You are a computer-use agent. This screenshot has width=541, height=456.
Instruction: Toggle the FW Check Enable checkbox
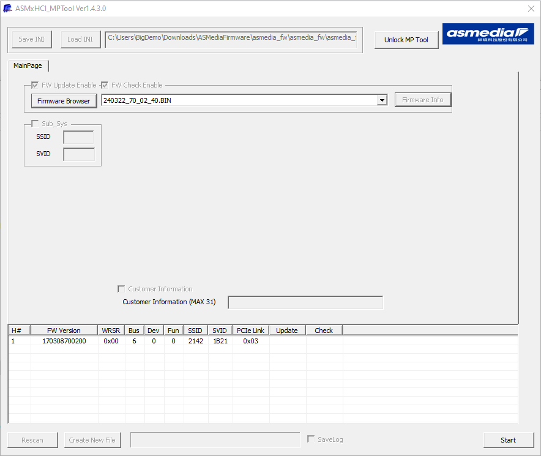105,85
